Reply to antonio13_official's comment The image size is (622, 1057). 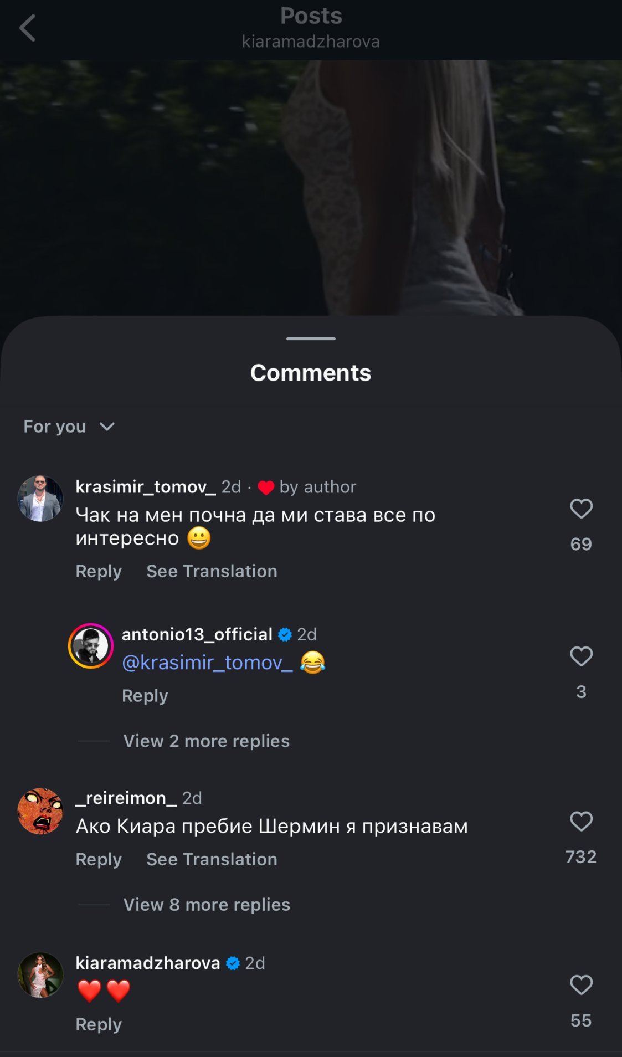(x=145, y=696)
